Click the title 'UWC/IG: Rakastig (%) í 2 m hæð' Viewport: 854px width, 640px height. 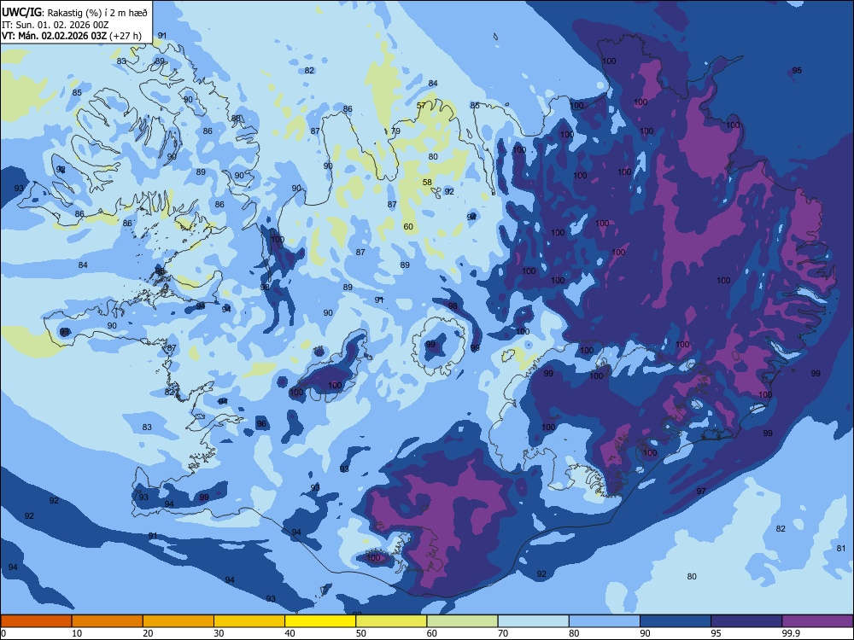coord(74,12)
